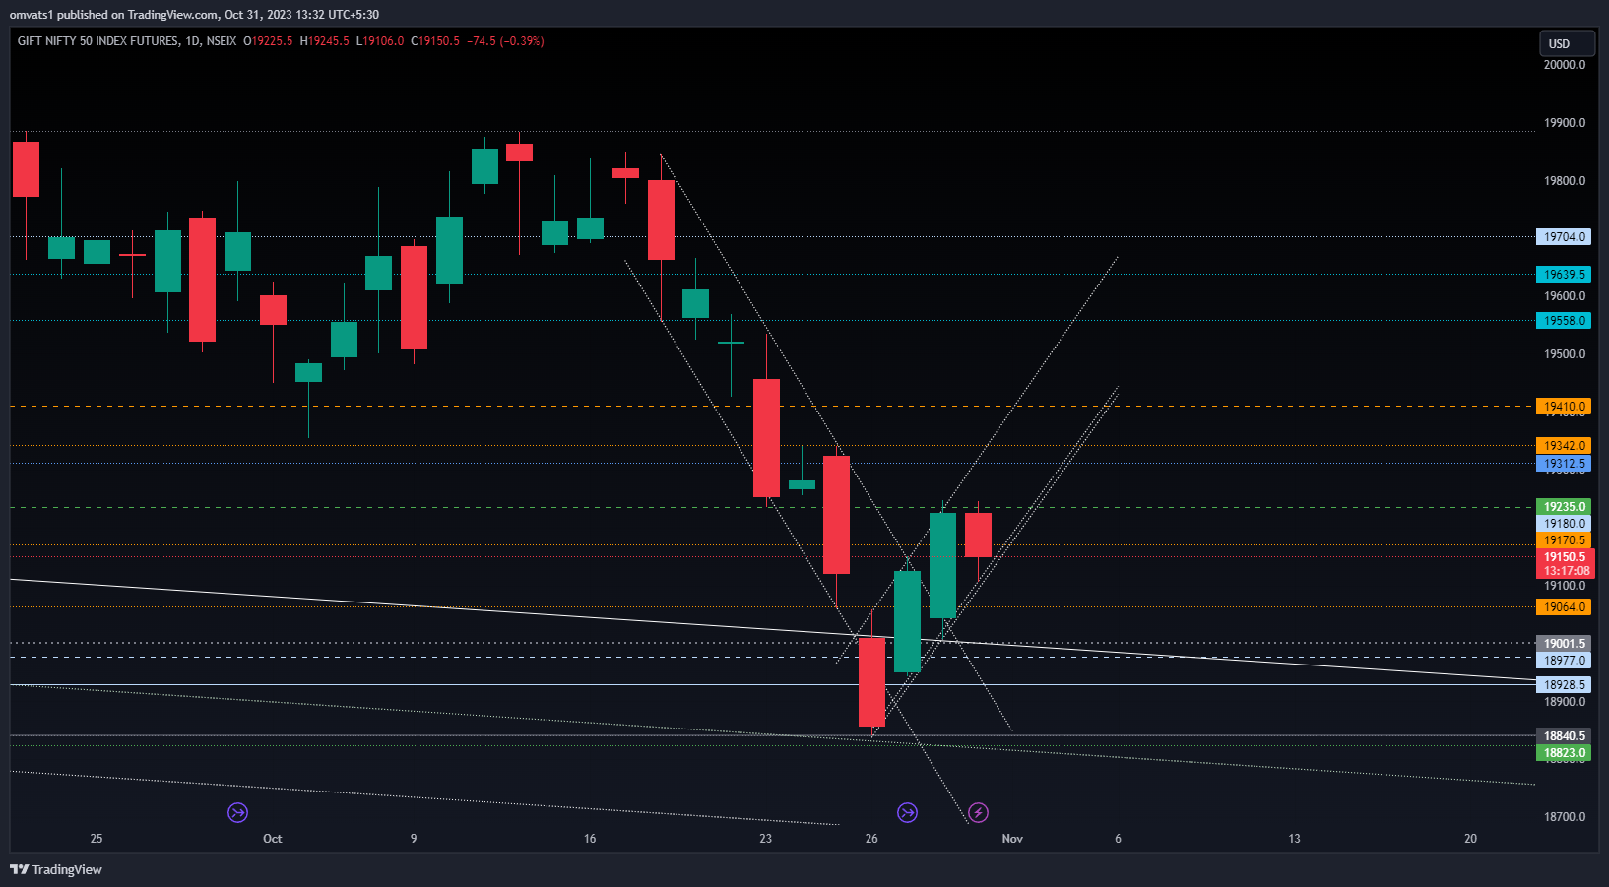Click the green 19235.0 price label
The height and width of the screenshot is (887, 1609).
pos(1564,507)
